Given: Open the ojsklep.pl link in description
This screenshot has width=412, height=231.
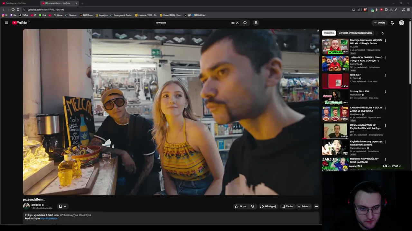Looking at the screenshot, I should click(49, 218).
